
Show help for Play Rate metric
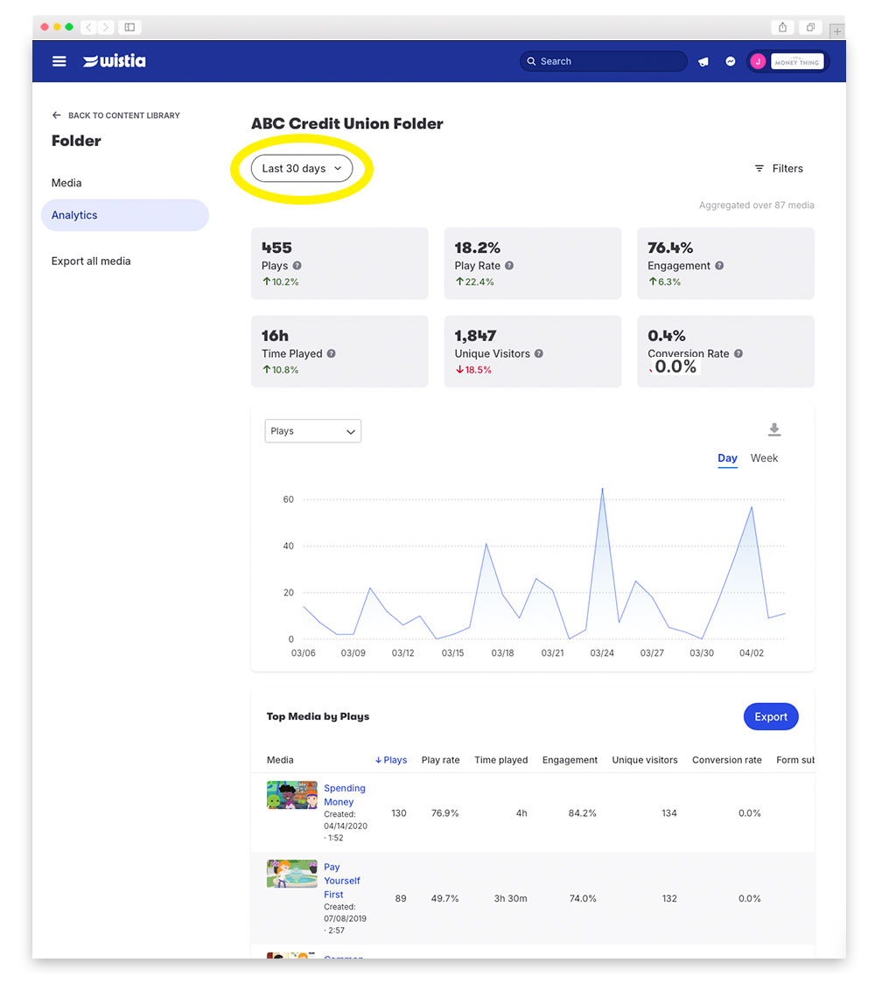509,266
